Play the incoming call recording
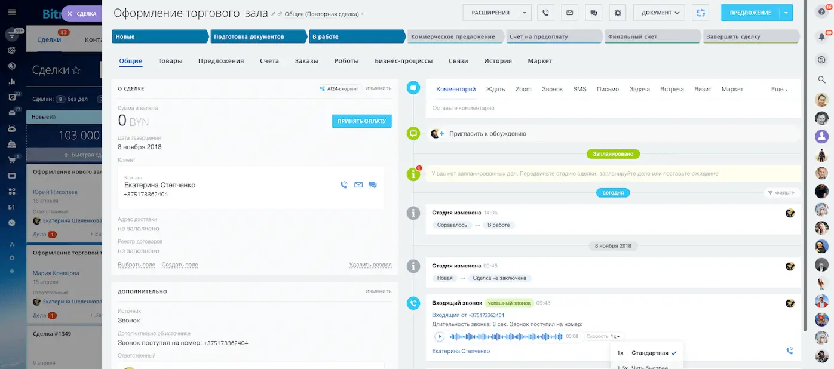This screenshot has height=369, width=834. click(x=439, y=337)
